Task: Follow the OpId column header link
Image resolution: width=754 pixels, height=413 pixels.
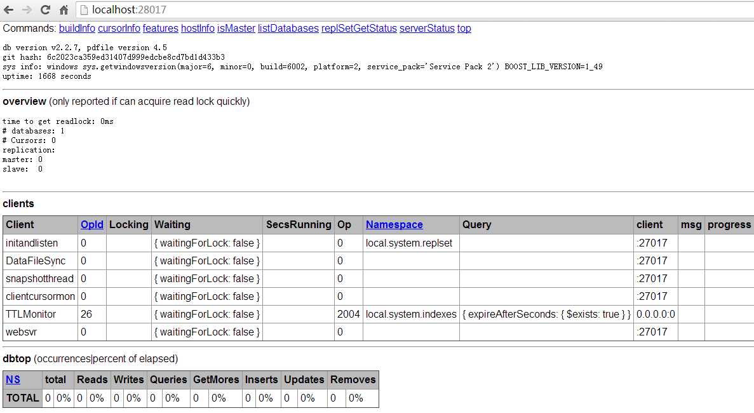Action: [92, 224]
